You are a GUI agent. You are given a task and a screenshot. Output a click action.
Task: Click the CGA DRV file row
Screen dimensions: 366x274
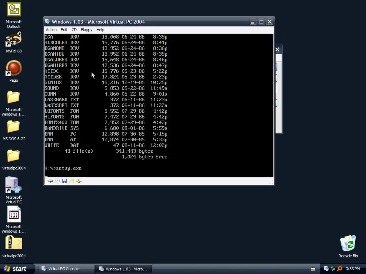[106, 37]
